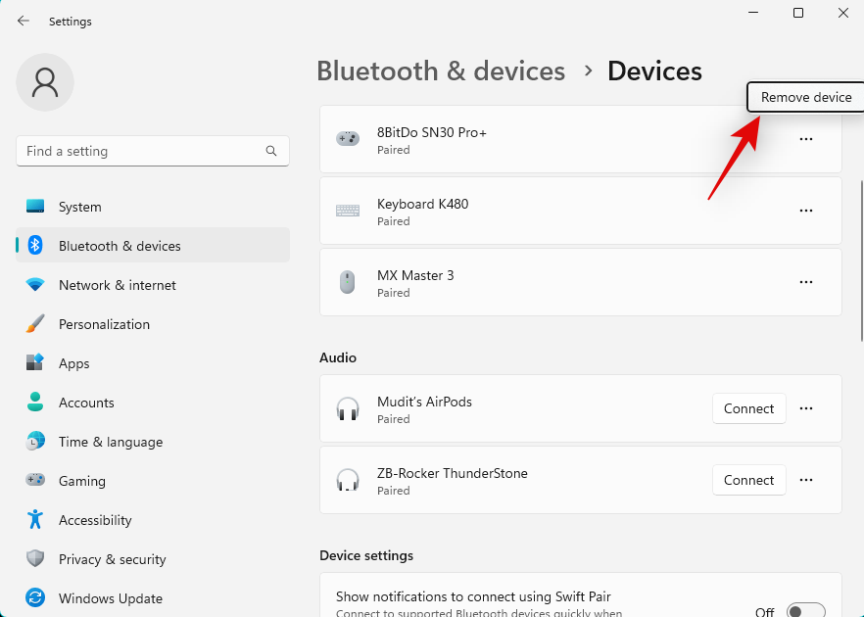This screenshot has width=864, height=617.
Task: Disable Swift Pair notifications toggle
Action: (805, 609)
